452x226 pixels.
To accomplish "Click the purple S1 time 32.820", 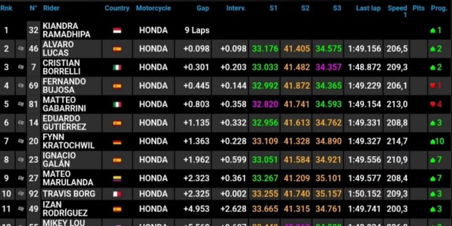I will click(265, 104).
